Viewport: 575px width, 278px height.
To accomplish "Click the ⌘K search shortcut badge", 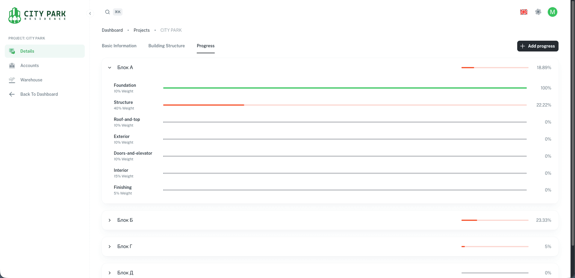I will pos(118,12).
